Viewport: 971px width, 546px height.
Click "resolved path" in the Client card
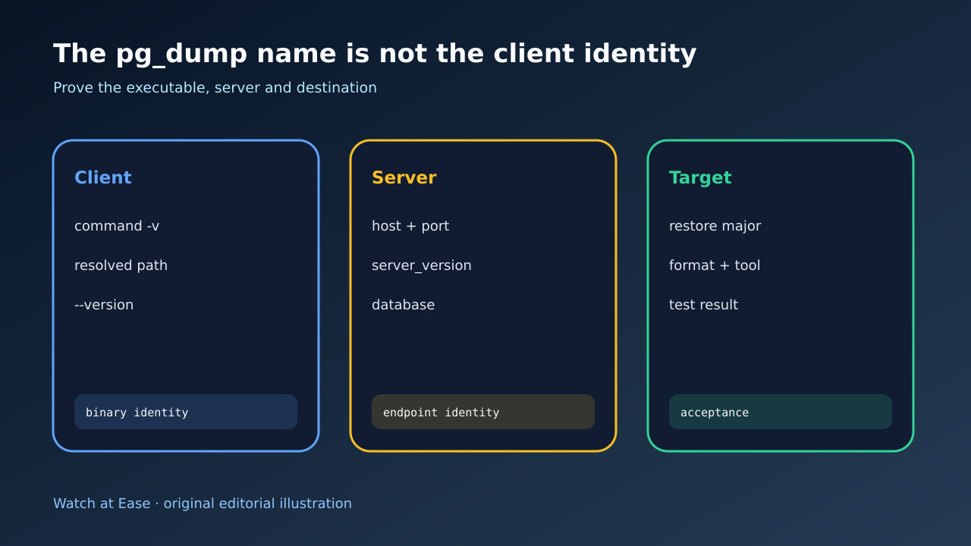coord(121,265)
